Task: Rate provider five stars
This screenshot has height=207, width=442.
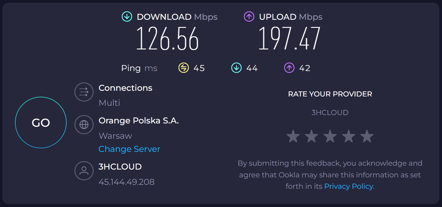Action: pyautogui.click(x=367, y=136)
